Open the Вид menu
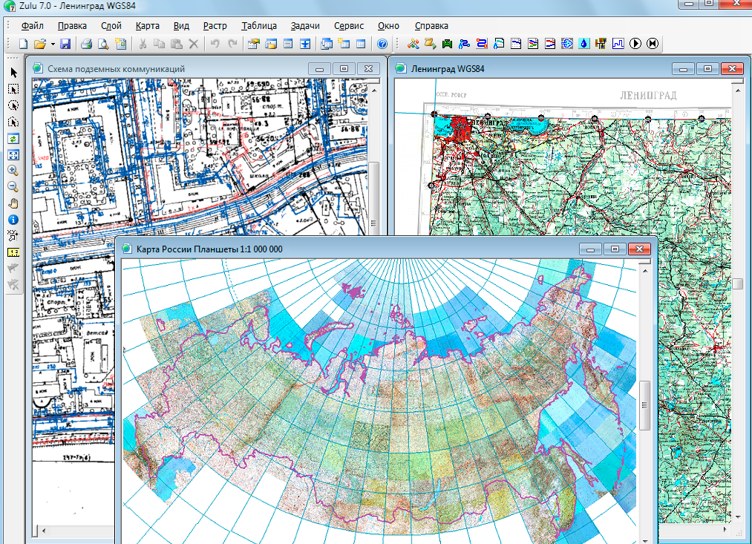Image resolution: width=752 pixels, height=544 pixels. 181,26
